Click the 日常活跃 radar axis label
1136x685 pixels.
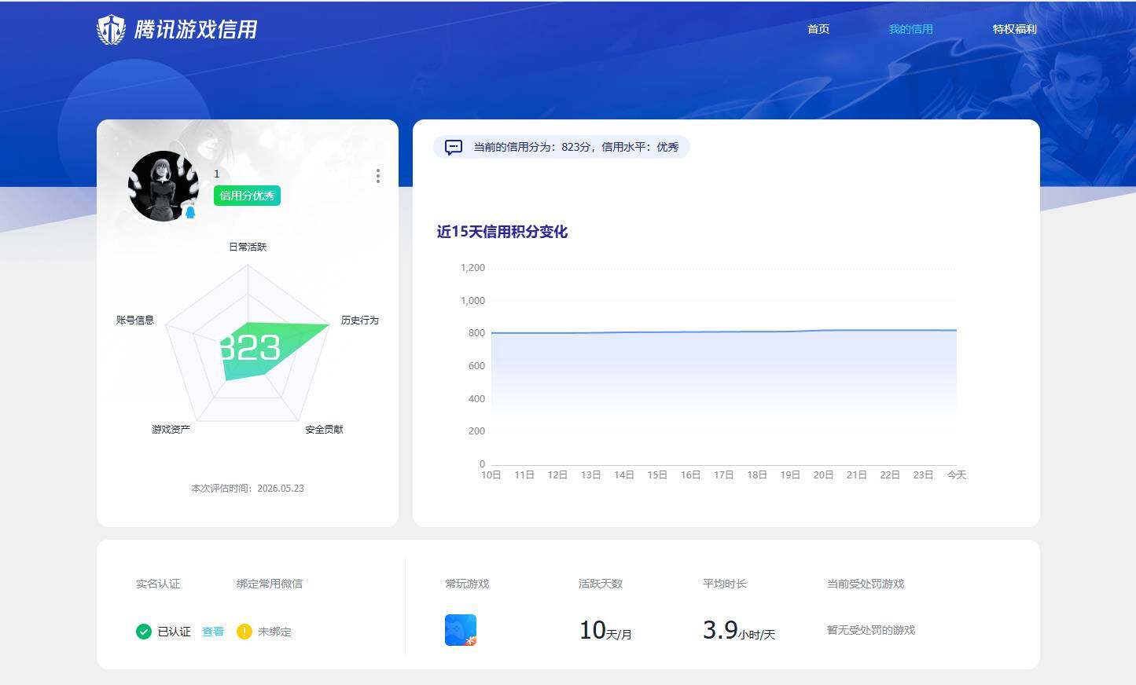(x=248, y=247)
